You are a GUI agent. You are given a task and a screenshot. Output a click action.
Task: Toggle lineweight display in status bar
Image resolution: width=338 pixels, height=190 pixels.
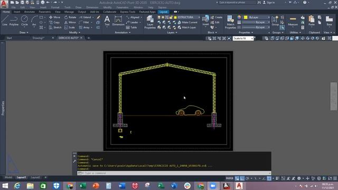[x=277, y=178]
